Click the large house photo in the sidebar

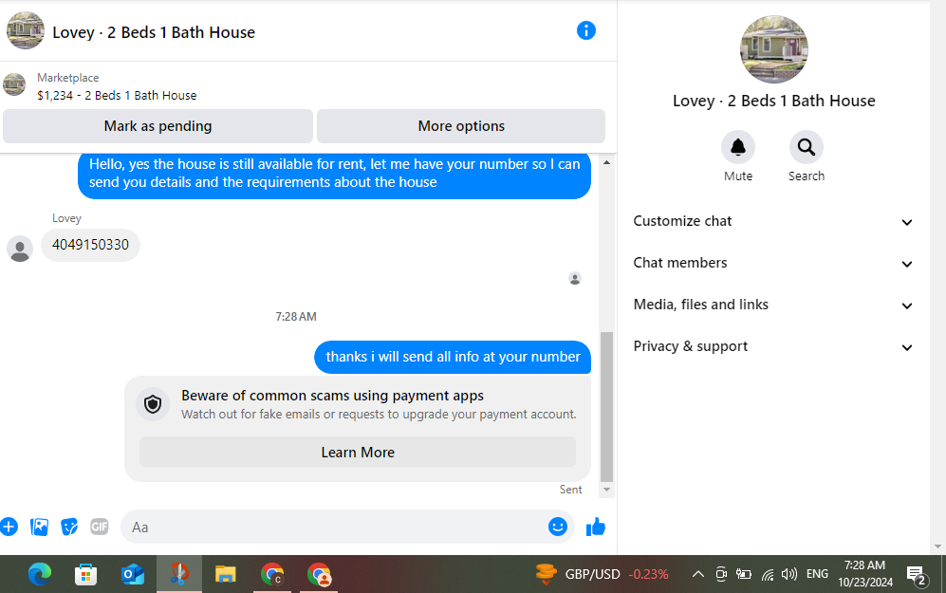point(773,49)
